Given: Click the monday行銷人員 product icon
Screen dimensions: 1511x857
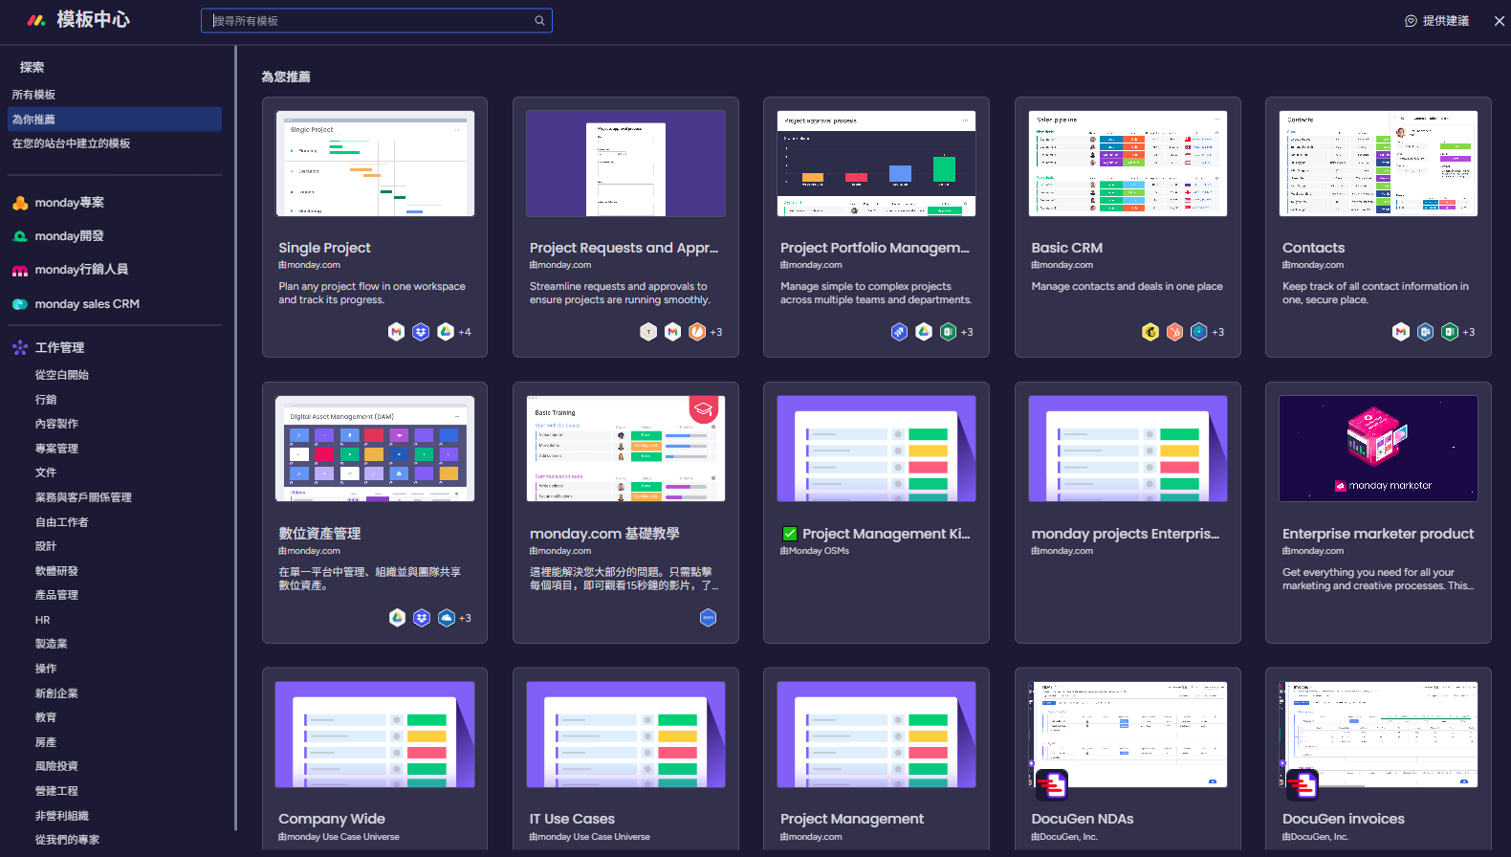Looking at the screenshot, I should pyautogui.click(x=20, y=270).
